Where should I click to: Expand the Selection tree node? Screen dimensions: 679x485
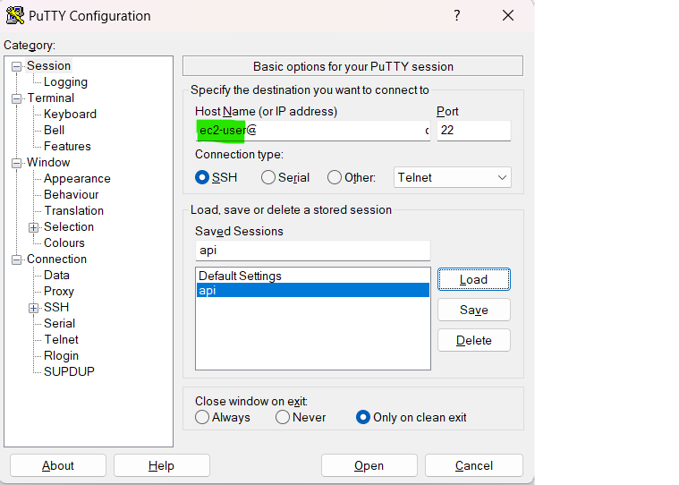click(x=33, y=227)
